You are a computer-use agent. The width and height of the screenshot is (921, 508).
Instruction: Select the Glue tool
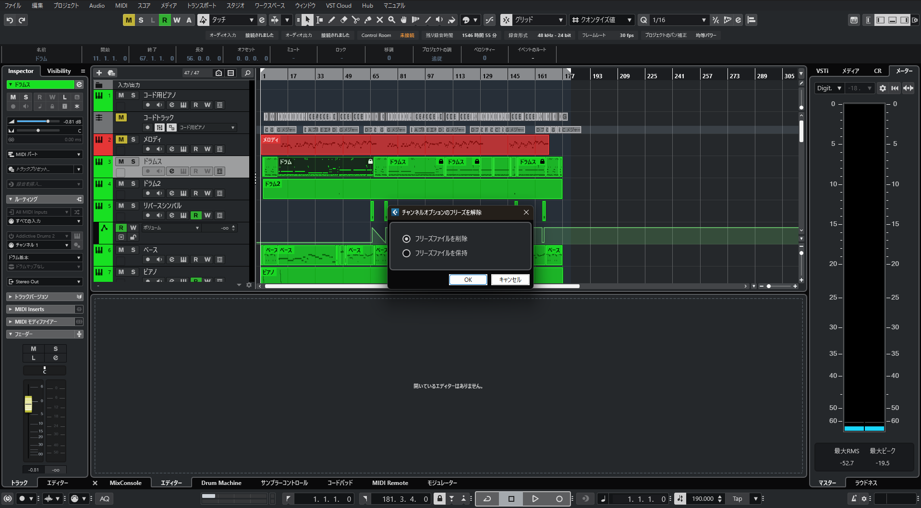(x=367, y=20)
